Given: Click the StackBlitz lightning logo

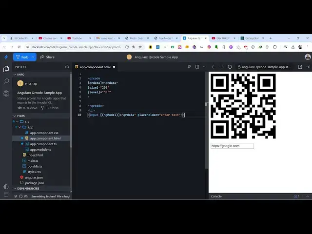Looking at the screenshot, I should point(6,57).
